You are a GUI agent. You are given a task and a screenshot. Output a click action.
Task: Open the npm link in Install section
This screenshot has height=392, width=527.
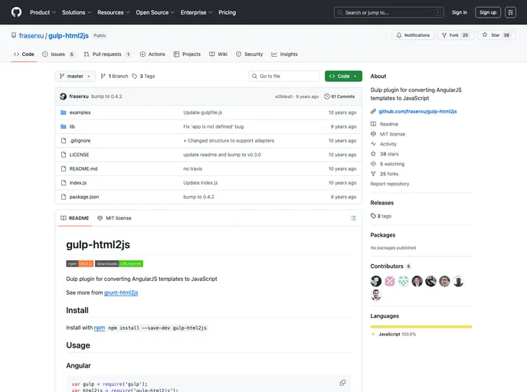pyautogui.click(x=100, y=328)
